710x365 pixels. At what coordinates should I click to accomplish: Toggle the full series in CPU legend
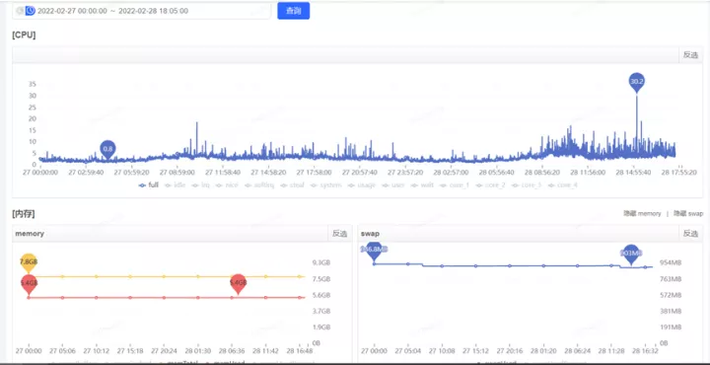[149, 185]
